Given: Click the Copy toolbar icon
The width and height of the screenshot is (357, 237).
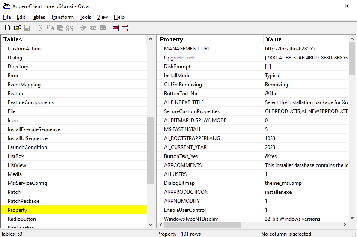Looking at the screenshot, I should 50,28.
